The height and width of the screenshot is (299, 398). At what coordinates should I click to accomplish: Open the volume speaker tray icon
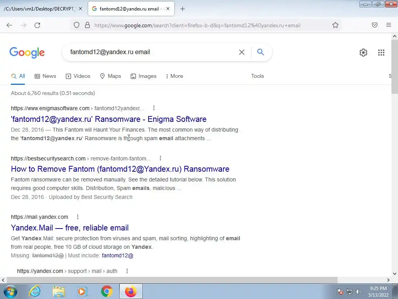359,292
